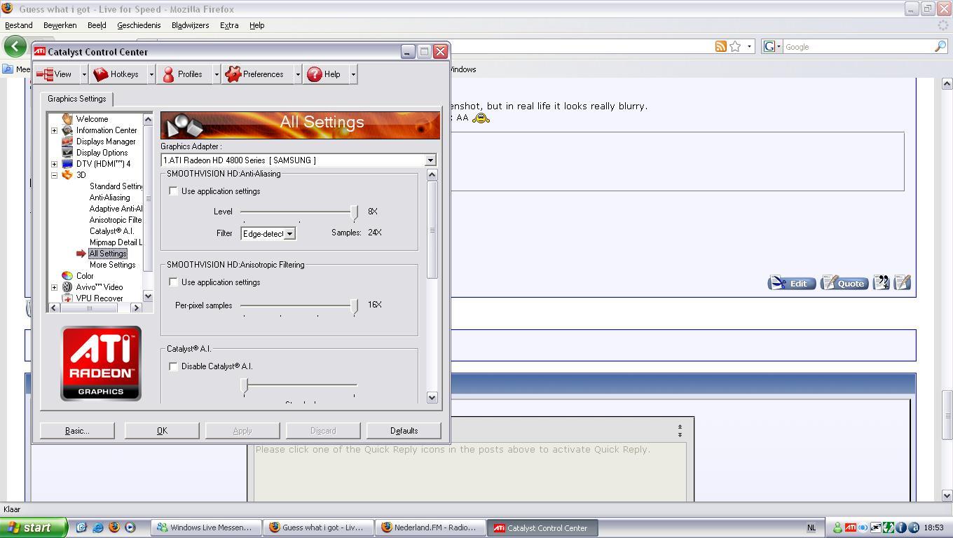Expand the DTV (HDMI) 4 tree node
The height and width of the screenshot is (538, 953).
(x=54, y=164)
